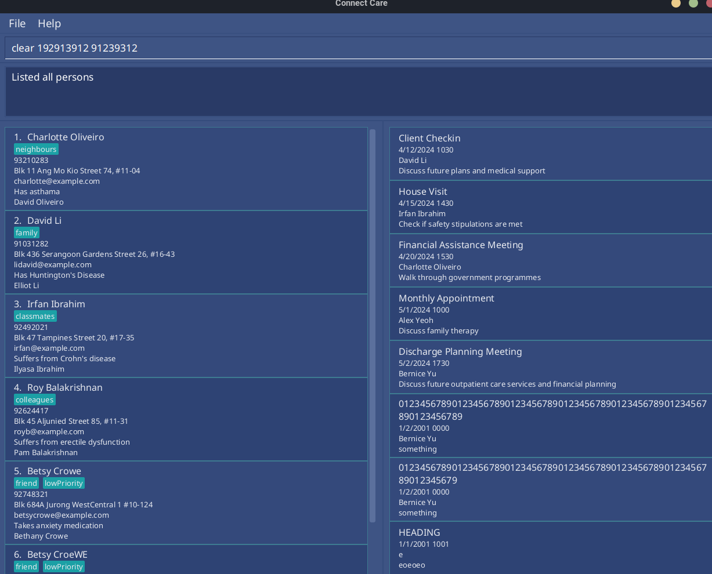Screen dimensions: 712x574
Task: Click address Blk 47 Tampines Street 20
Action: pyautogui.click(x=74, y=337)
